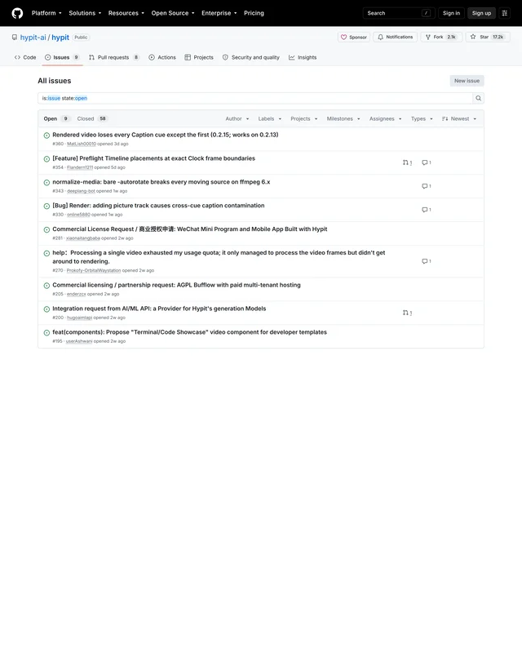
Task: Open the Enterprise dropdown
Action: click(x=219, y=13)
